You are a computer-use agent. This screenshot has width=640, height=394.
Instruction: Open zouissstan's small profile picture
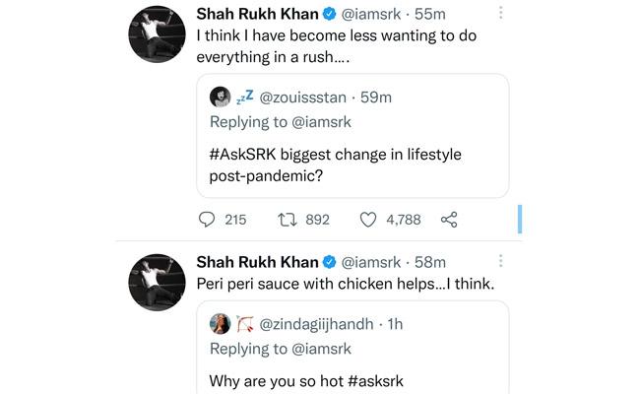click(220, 97)
